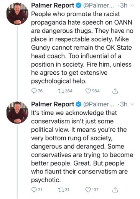Click the verified badge on the second tweet
The image size is (140, 199).
pyautogui.click(x=79, y=104)
